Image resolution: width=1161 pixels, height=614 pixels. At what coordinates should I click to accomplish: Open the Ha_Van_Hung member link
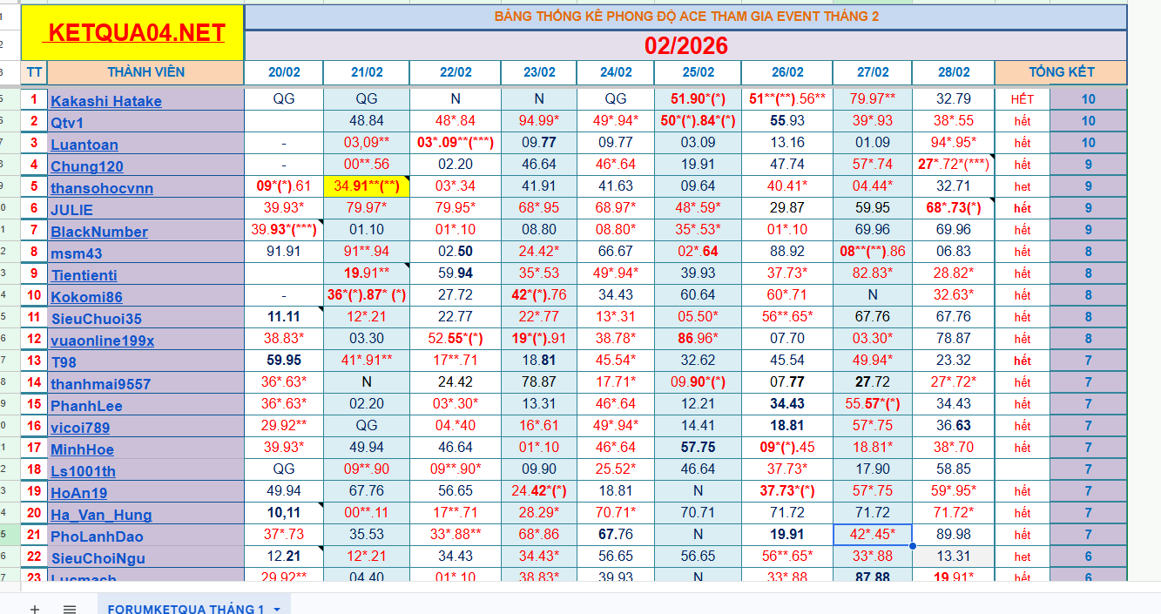100,515
